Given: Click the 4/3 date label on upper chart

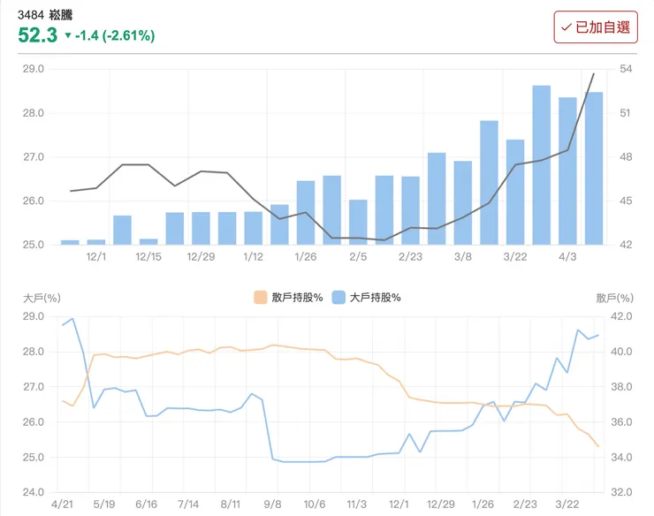Looking at the screenshot, I should 567,257.
